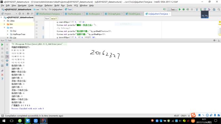The image size is (221, 124).
Task: Click the main() method breadcrumb
Action: [x=54, y=19]
